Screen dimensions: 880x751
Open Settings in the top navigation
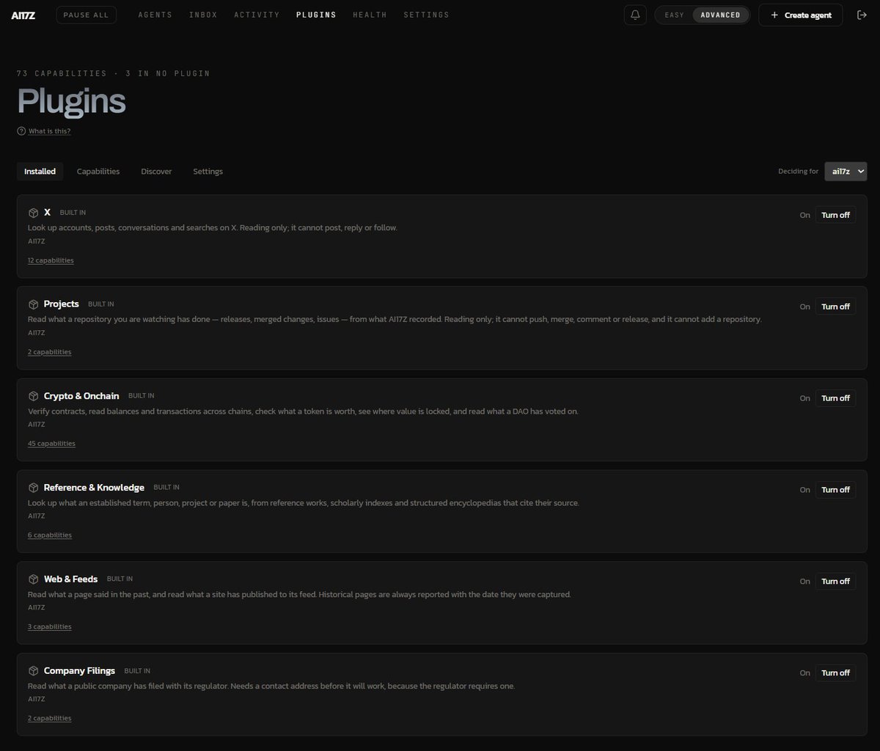coord(426,15)
